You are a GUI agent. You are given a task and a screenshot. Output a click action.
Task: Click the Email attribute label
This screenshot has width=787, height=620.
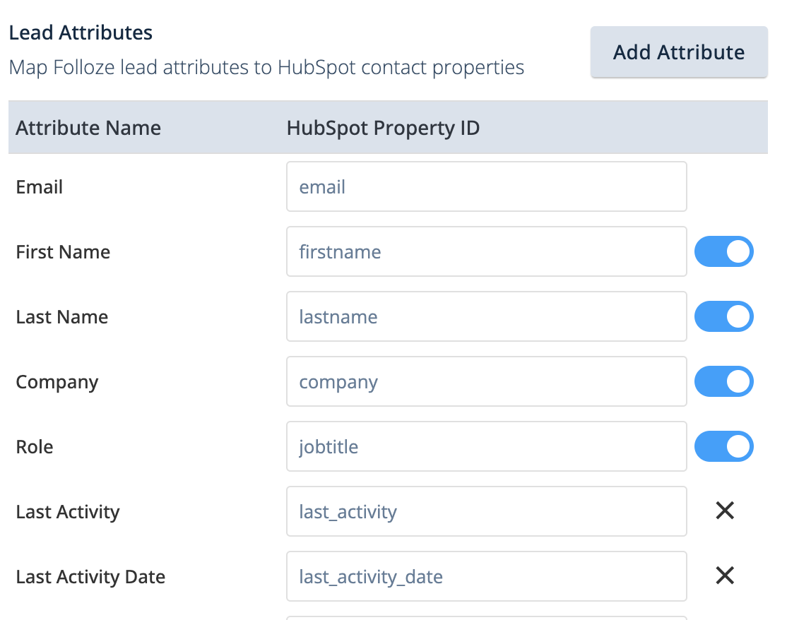[40, 187]
